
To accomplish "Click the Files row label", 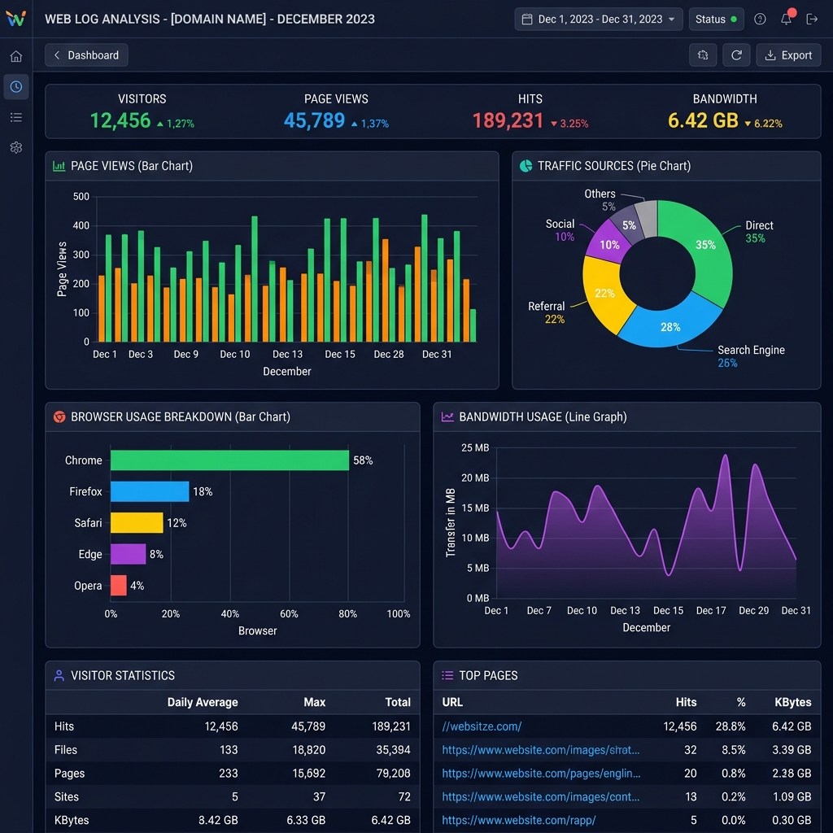I will (x=66, y=750).
